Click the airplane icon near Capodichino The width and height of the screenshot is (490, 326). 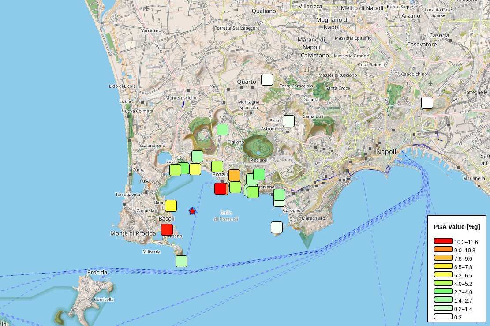pyautogui.click(x=431, y=83)
